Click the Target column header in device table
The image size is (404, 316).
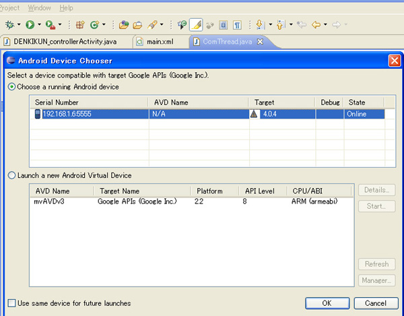tap(282, 102)
